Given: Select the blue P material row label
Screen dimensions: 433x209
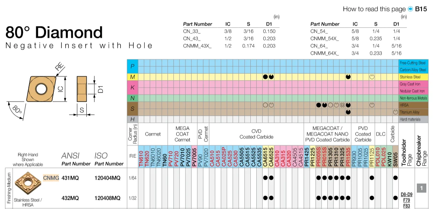Looking at the screenshot, I should coord(132,66).
